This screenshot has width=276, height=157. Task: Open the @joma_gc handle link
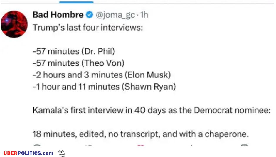click(115, 15)
